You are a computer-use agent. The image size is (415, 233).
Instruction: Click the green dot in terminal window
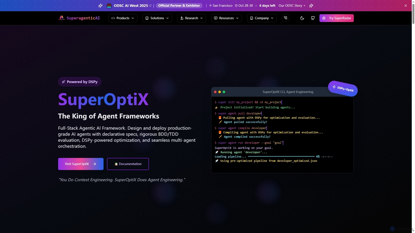pos(224,92)
